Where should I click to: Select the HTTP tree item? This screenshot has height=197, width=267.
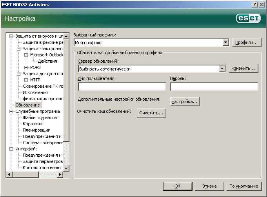point(35,80)
